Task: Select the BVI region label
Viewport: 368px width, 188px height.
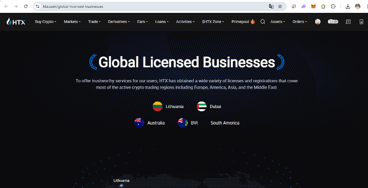Action: 194,123
